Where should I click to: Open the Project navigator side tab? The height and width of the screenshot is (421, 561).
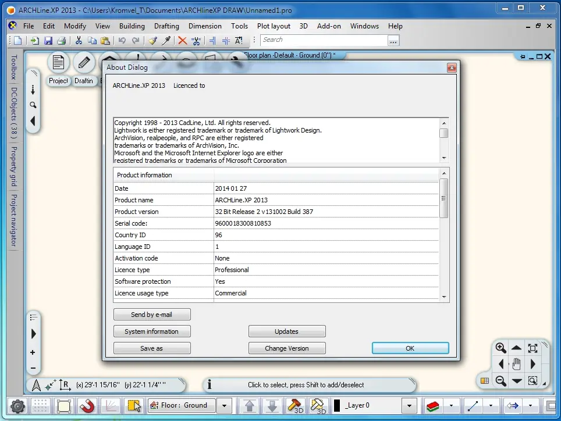click(x=13, y=220)
